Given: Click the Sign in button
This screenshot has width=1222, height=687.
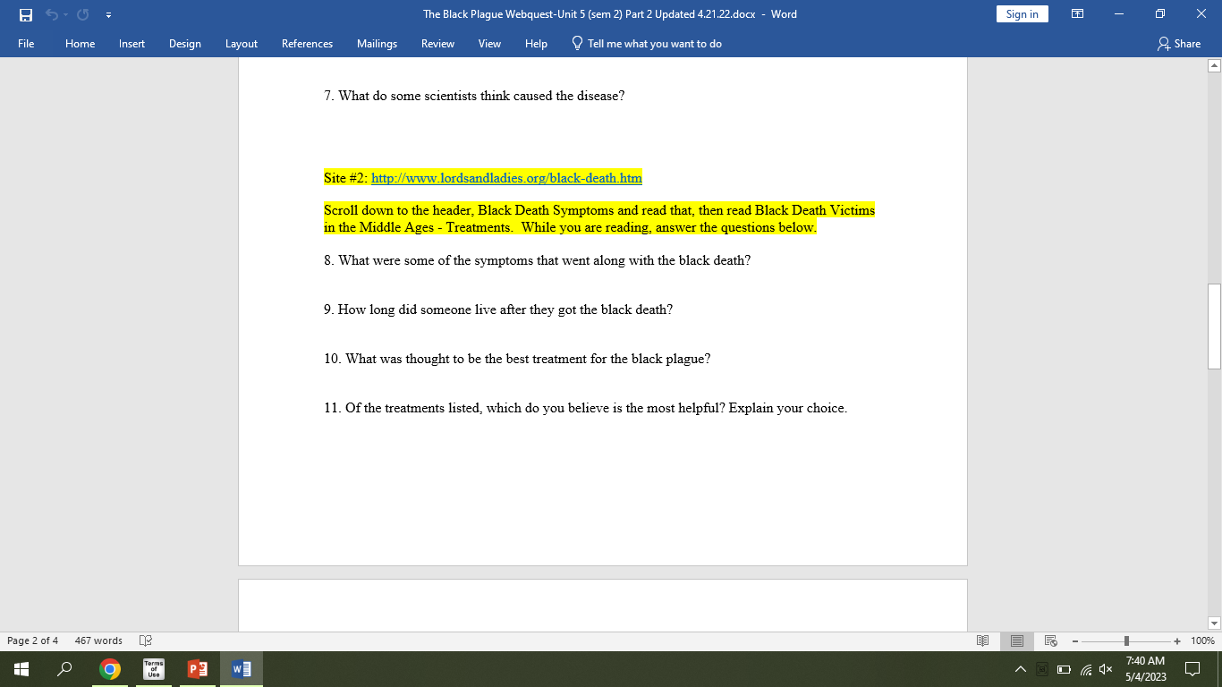Looking at the screenshot, I should click(x=1022, y=13).
